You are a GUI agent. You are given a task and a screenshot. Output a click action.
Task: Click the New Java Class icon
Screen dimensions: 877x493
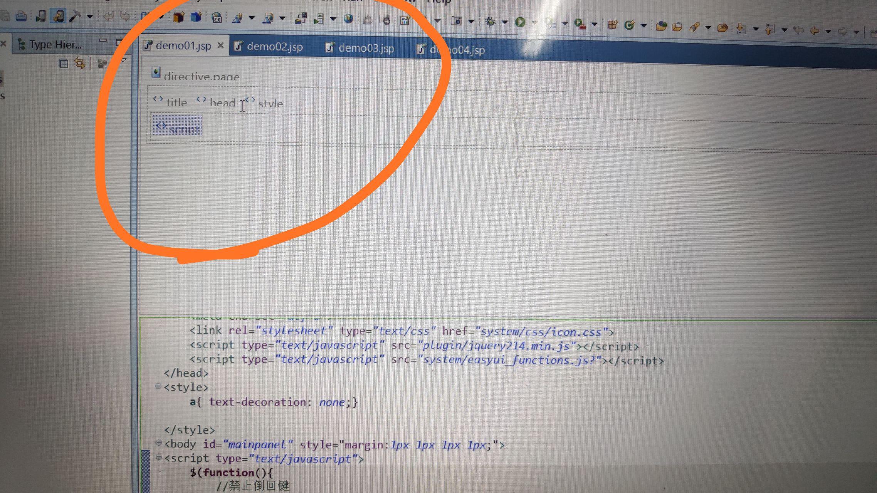629,25
